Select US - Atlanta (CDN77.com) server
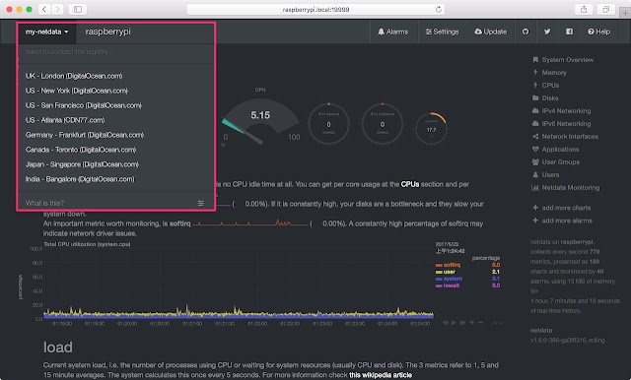This screenshot has height=380, width=631. coord(65,120)
